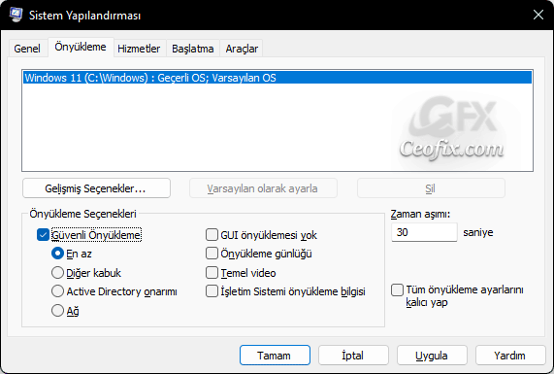Confirm with the Tamam button
Viewport: 554px width, 374px height.
point(275,356)
